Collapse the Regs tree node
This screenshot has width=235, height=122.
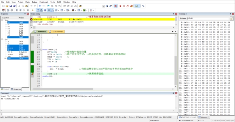click(2, 20)
